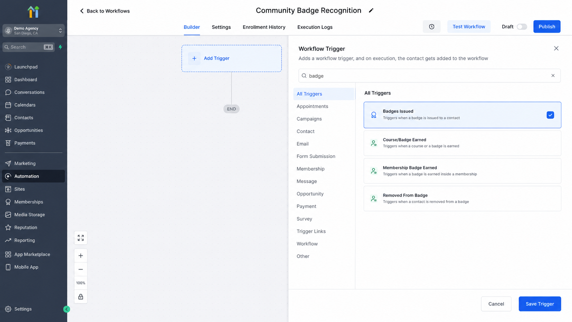
Task: Clear the badge search text with the X
Action: [x=553, y=76]
